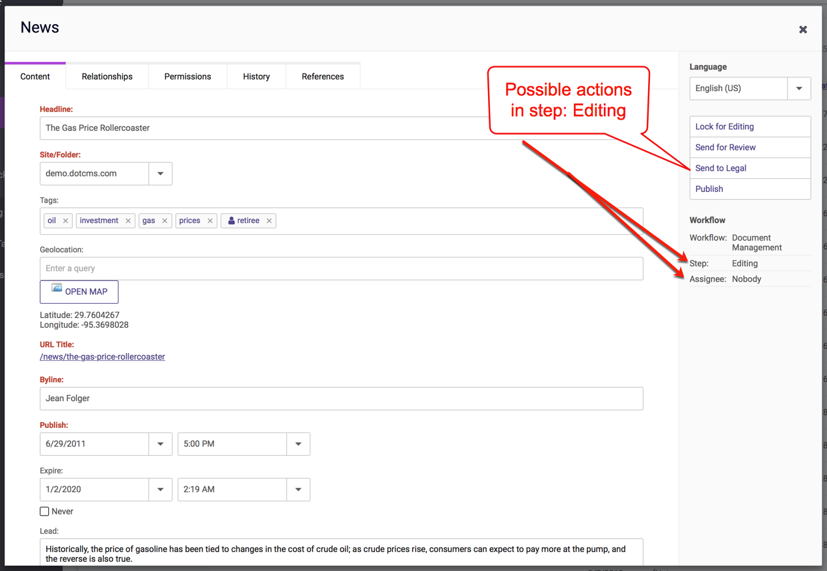The height and width of the screenshot is (571, 827).
Task: Remove the prices tag x icon
Action: click(x=210, y=221)
